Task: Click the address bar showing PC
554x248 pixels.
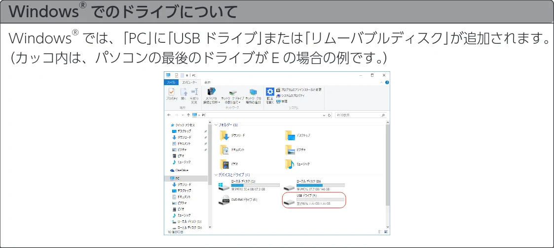Action: pyautogui.click(x=261, y=115)
